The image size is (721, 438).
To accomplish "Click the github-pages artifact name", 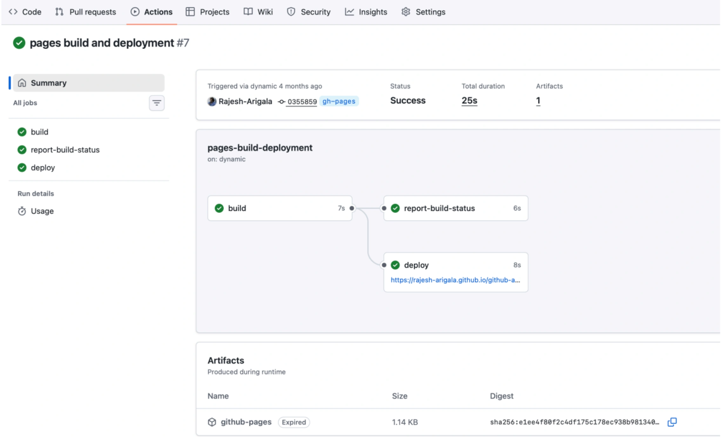I will pyautogui.click(x=246, y=422).
